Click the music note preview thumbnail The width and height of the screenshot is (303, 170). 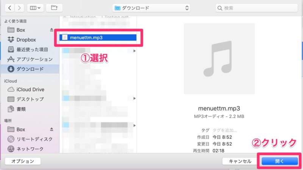pyautogui.click(x=219, y=59)
